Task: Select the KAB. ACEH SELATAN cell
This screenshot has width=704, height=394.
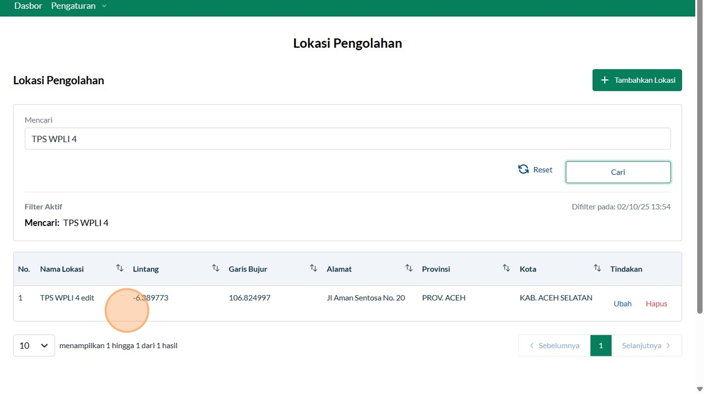Action: click(556, 297)
